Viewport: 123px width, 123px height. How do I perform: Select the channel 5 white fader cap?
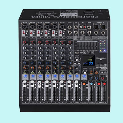[54, 84]
